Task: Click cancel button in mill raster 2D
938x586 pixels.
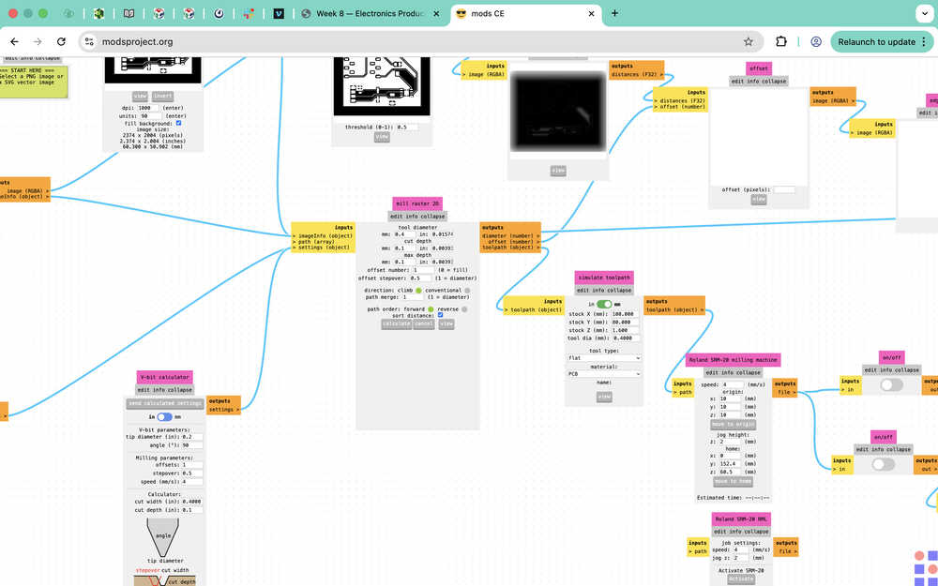Action: point(424,324)
